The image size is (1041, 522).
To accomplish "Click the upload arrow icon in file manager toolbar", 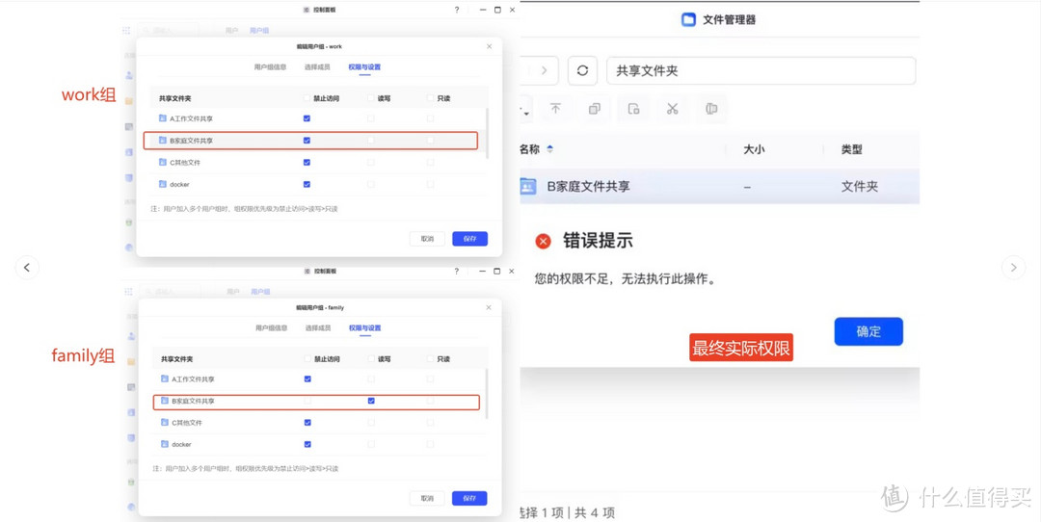I will coord(556,109).
